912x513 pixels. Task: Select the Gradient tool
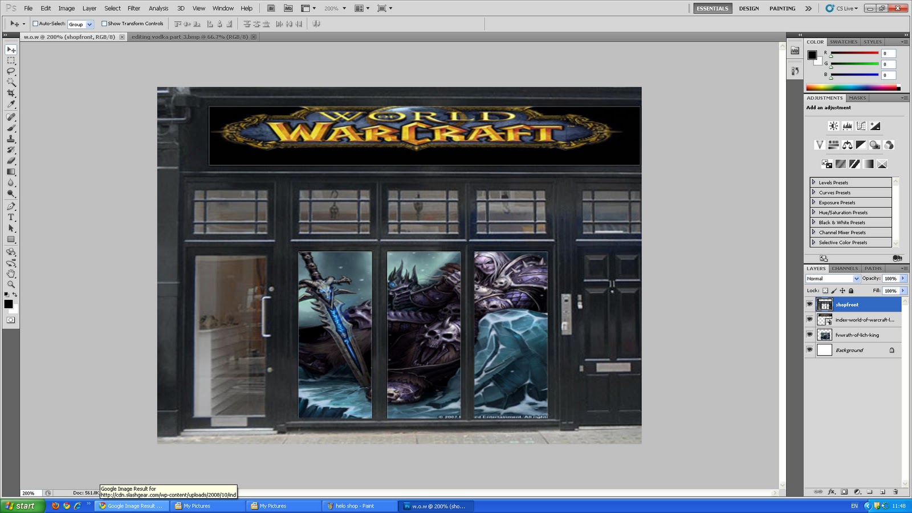tap(11, 172)
